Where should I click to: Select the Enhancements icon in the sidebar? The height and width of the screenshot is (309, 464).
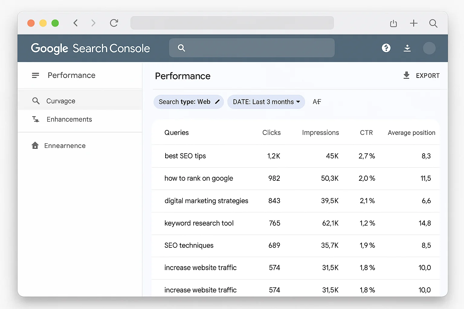tap(35, 119)
